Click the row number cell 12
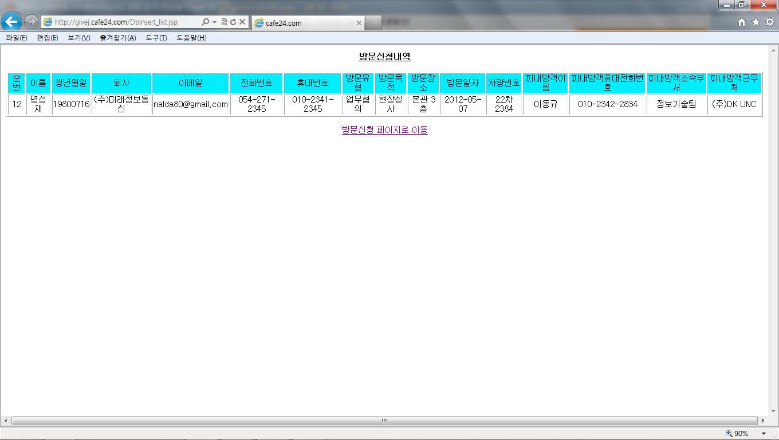This screenshot has height=440, width=779. pyautogui.click(x=17, y=104)
